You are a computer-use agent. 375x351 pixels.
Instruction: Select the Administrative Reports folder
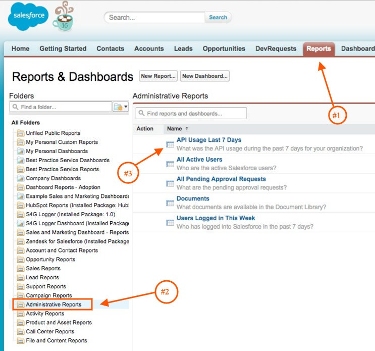click(x=52, y=305)
